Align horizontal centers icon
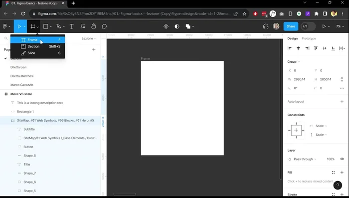The height and width of the screenshot is (198, 349). (298, 48)
